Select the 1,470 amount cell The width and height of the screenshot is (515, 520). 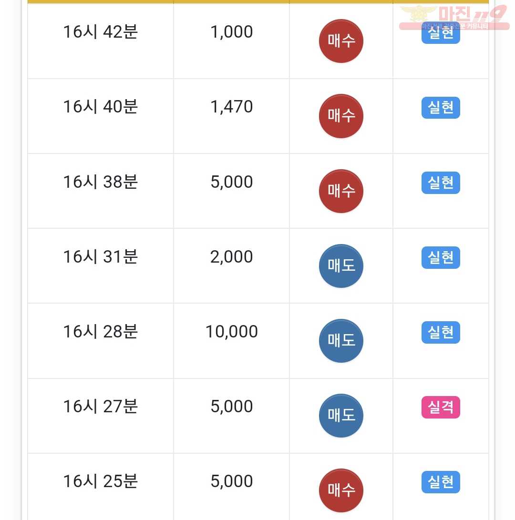point(231,116)
